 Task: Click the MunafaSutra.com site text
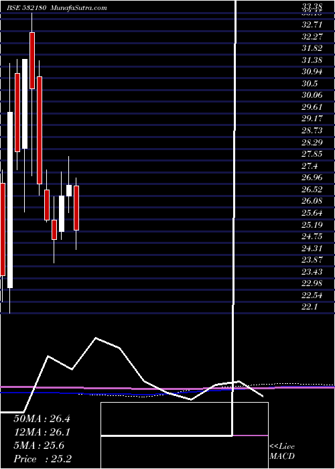click(x=78, y=8)
